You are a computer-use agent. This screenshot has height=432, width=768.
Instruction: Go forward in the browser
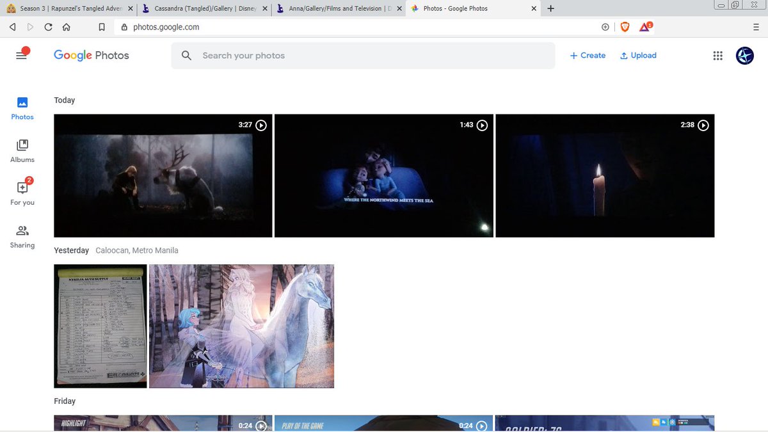pyautogui.click(x=30, y=27)
